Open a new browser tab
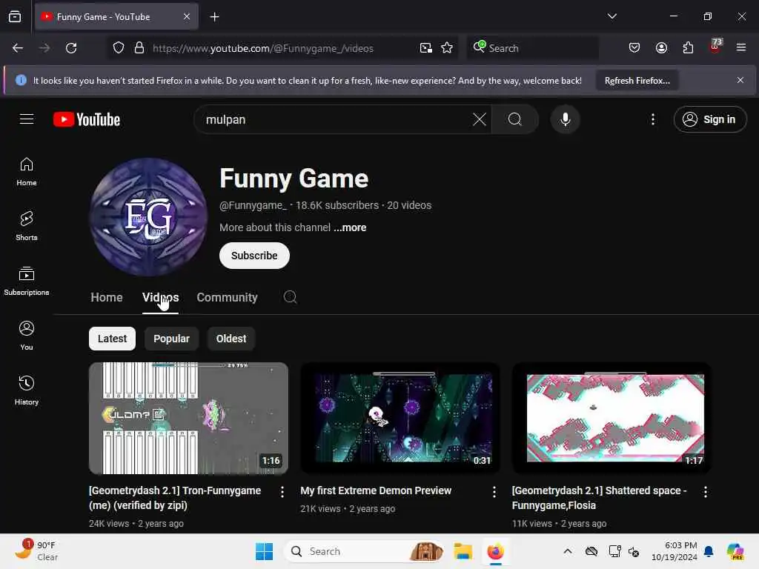The height and width of the screenshot is (569, 759). click(x=214, y=17)
